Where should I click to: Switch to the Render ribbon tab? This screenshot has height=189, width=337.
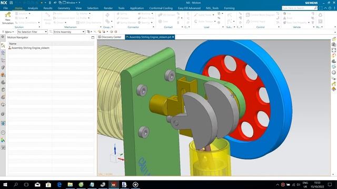pyautogui.click(x=108, y=8)
